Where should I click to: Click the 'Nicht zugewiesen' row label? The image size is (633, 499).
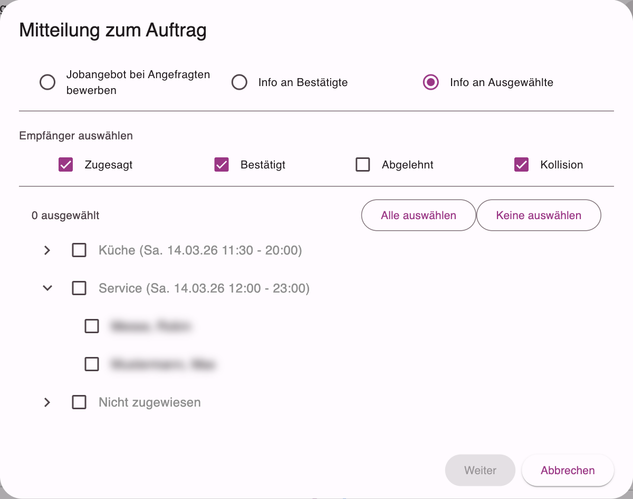tap(149, 402)
